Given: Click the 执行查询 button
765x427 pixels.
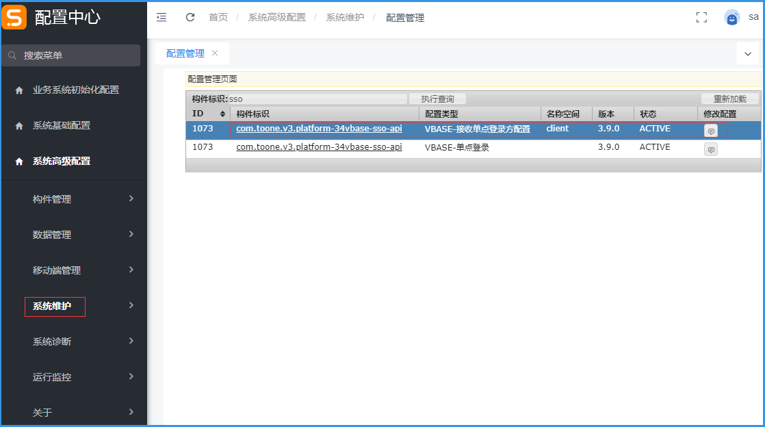Looking at the screenshot, I should (x=437, y=99).
